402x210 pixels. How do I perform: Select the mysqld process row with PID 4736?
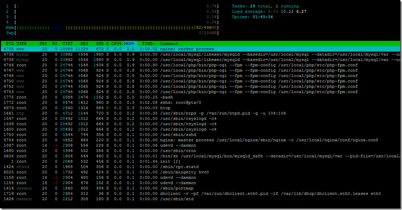tap(200, 54)
